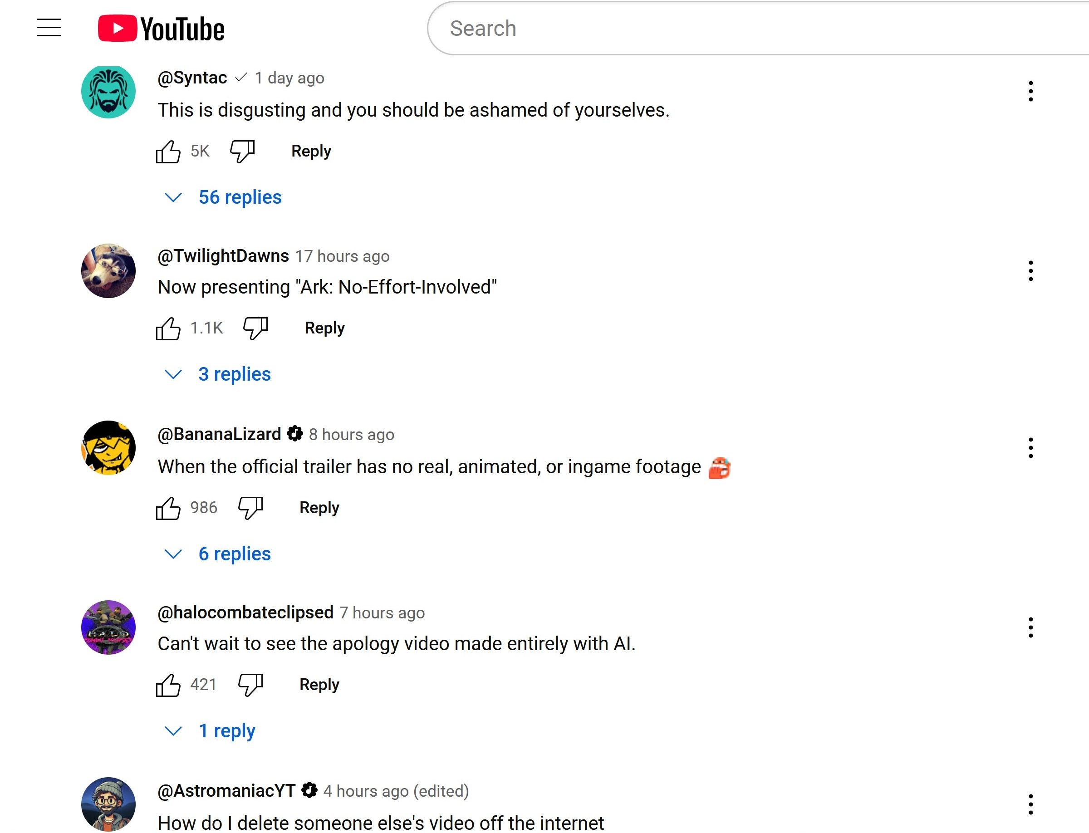Click the YouTube logo

[x=161, y=28]
